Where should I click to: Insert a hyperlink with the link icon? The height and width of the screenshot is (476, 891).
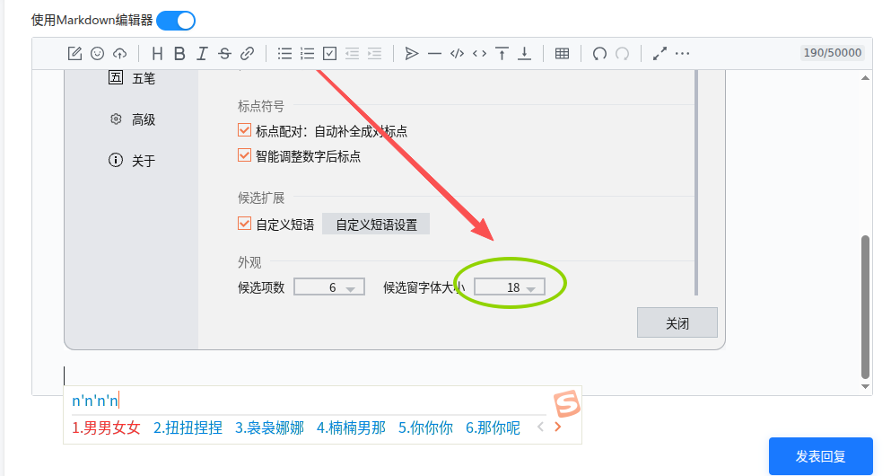point(247,54)
